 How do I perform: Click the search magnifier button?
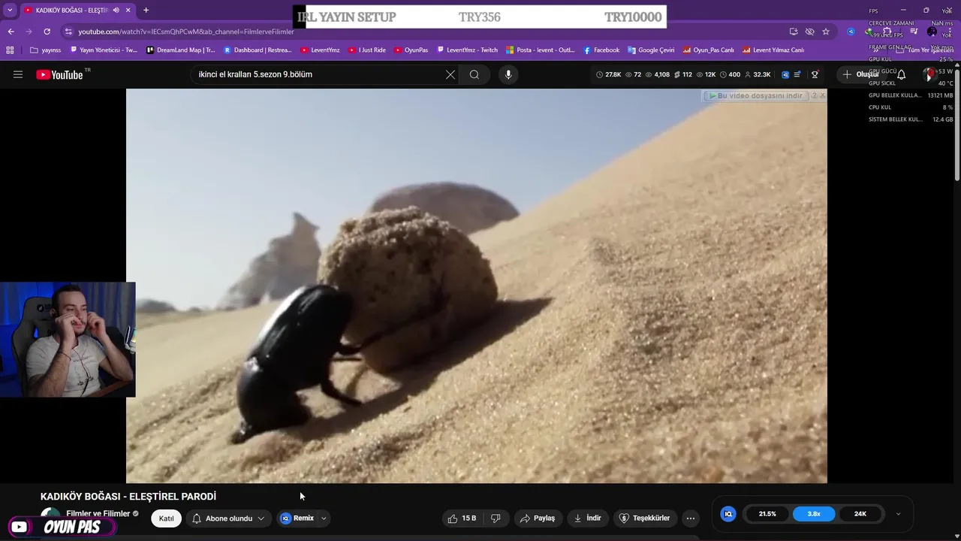tap(474, 74)
